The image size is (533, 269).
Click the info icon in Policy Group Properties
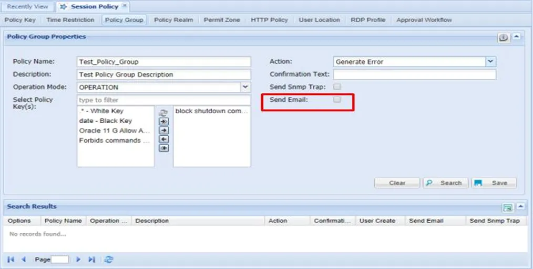coord(504,38)
